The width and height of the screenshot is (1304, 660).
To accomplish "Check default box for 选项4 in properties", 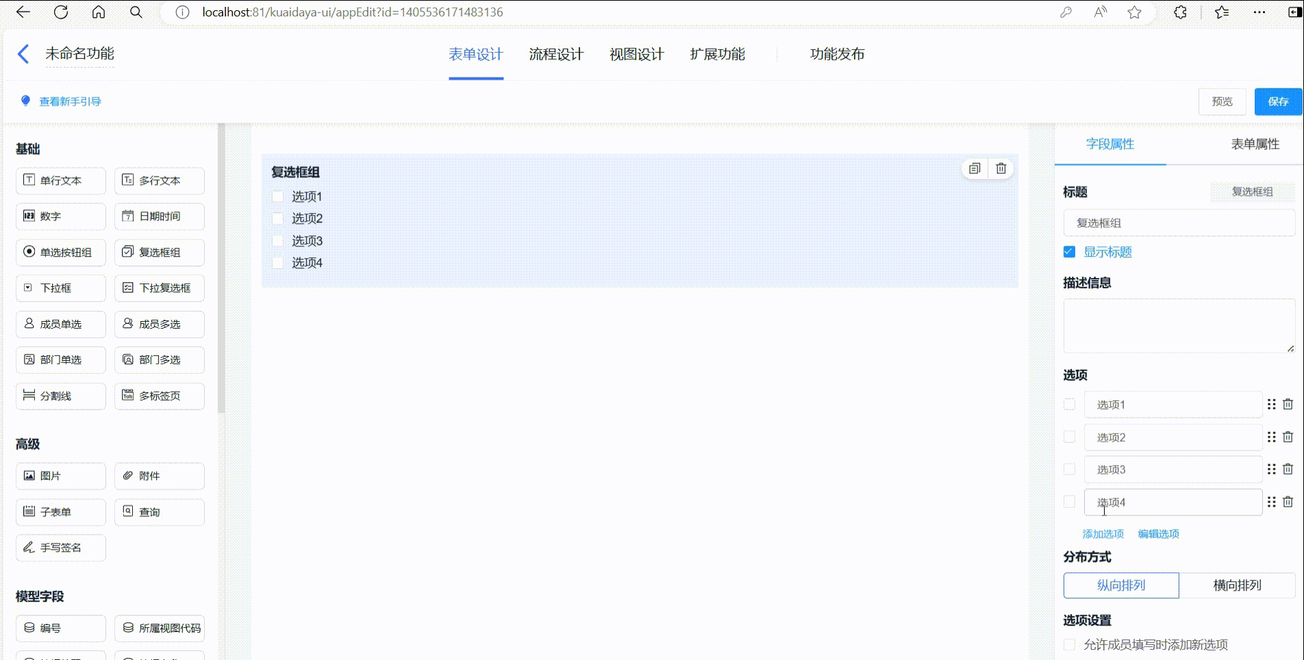I will coord(1069,502).
